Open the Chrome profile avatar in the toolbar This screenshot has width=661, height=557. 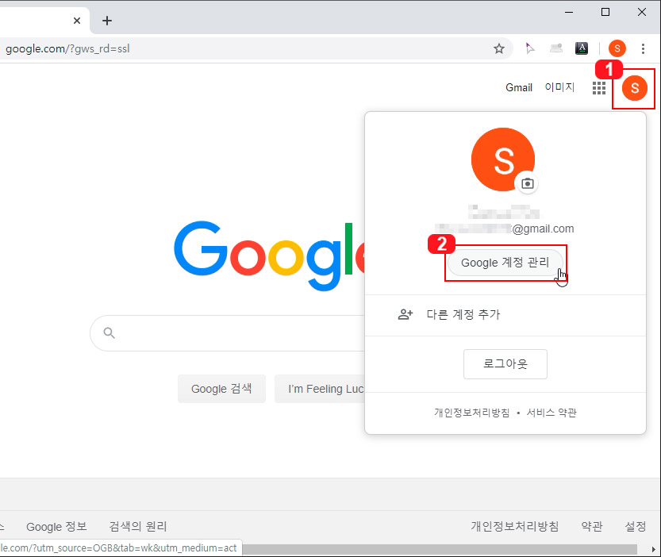[x=617, y=48]
